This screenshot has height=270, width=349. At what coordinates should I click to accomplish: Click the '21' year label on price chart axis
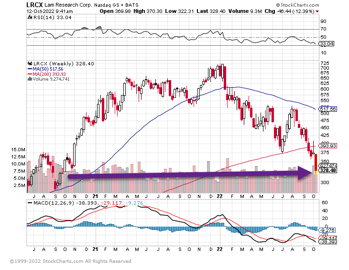[95, 196]
